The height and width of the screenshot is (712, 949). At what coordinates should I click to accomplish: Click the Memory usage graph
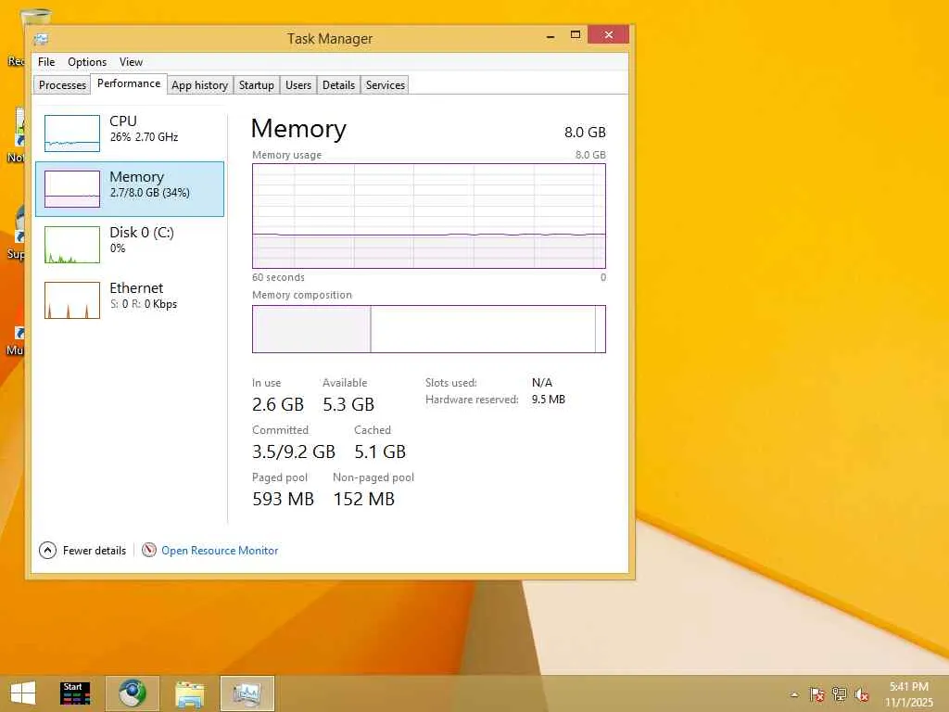click(x=429, y=215)
